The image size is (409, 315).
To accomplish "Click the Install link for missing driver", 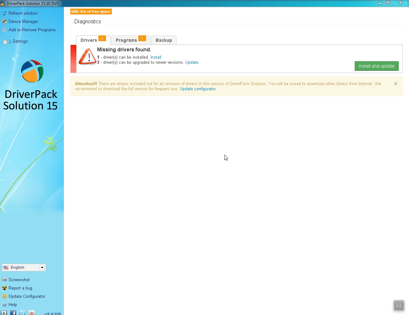I will (156, 57).
